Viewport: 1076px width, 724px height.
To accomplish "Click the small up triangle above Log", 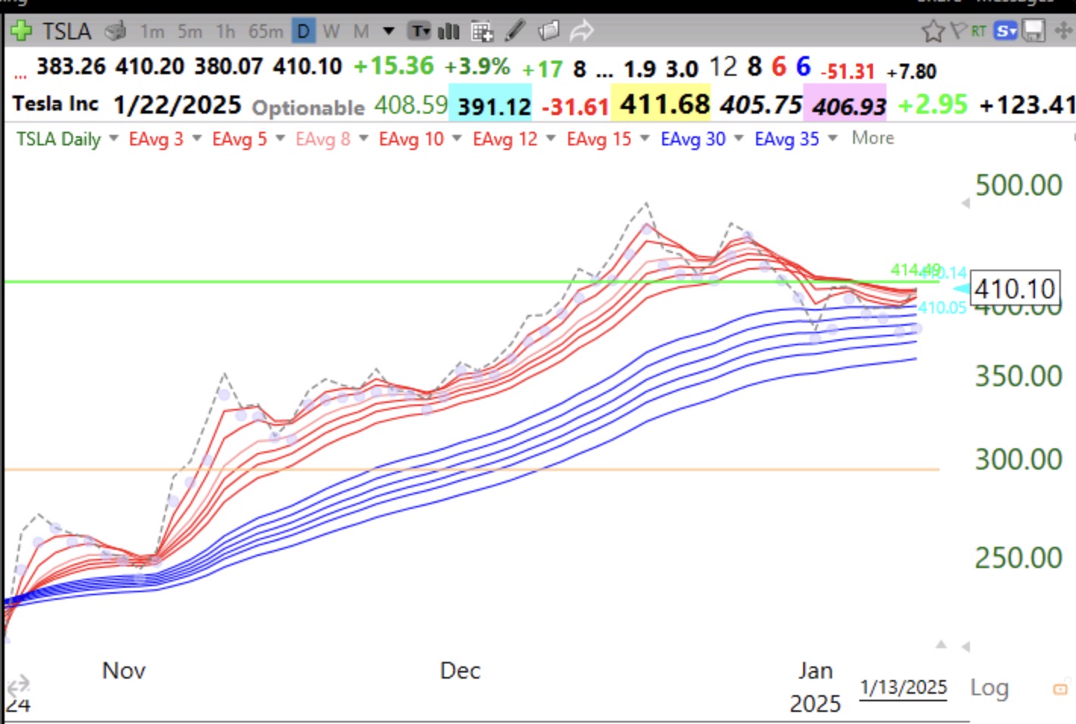I will pyautogui.click(x=941, y=644).
